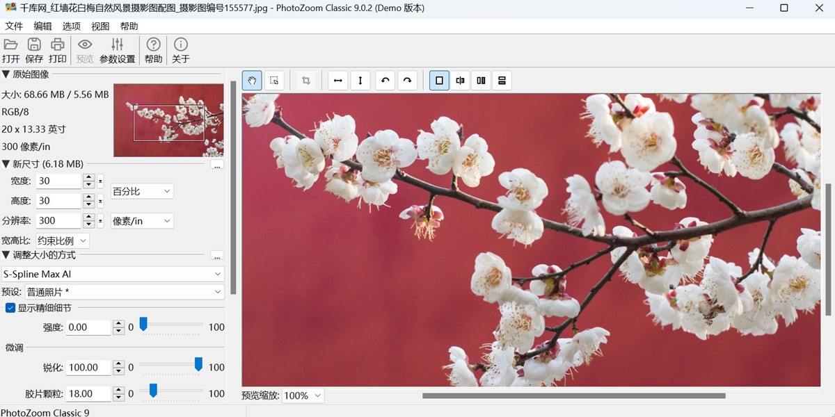
Task: Select the hand pan tool above the preview
Action: tap(251, 80)
